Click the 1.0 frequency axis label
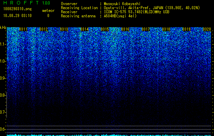Viewport: 214px width, 136px height. 3,62
